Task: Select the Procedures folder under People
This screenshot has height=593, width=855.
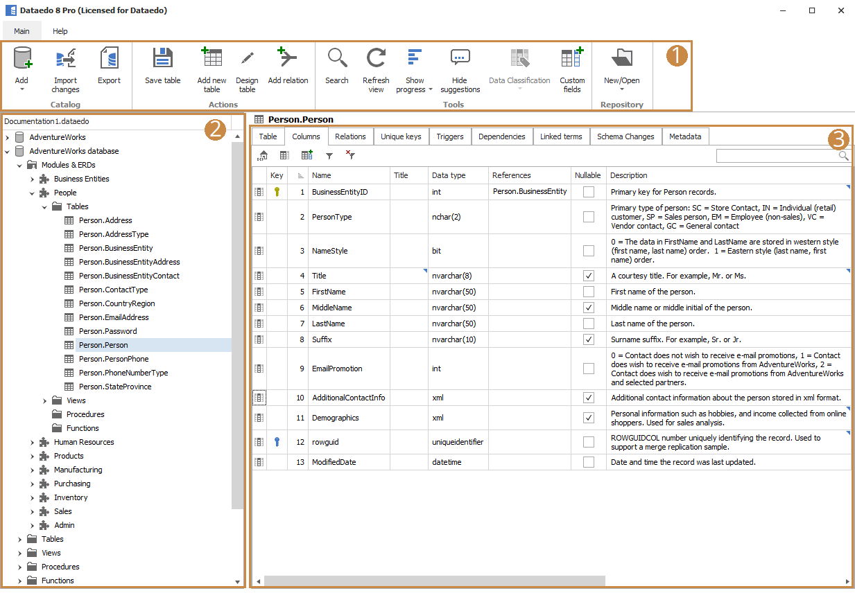Action: (x=85, y=414)
